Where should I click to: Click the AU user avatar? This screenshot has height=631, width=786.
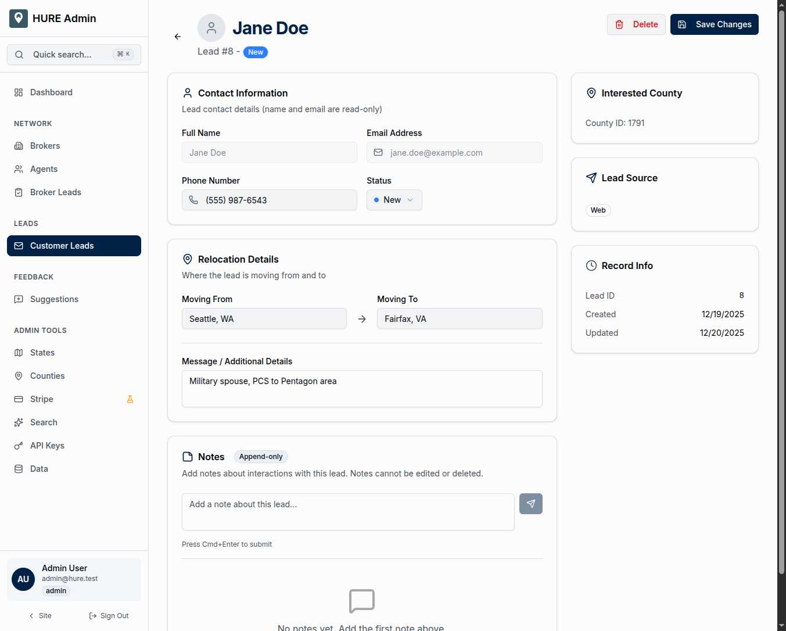point(23,579)
